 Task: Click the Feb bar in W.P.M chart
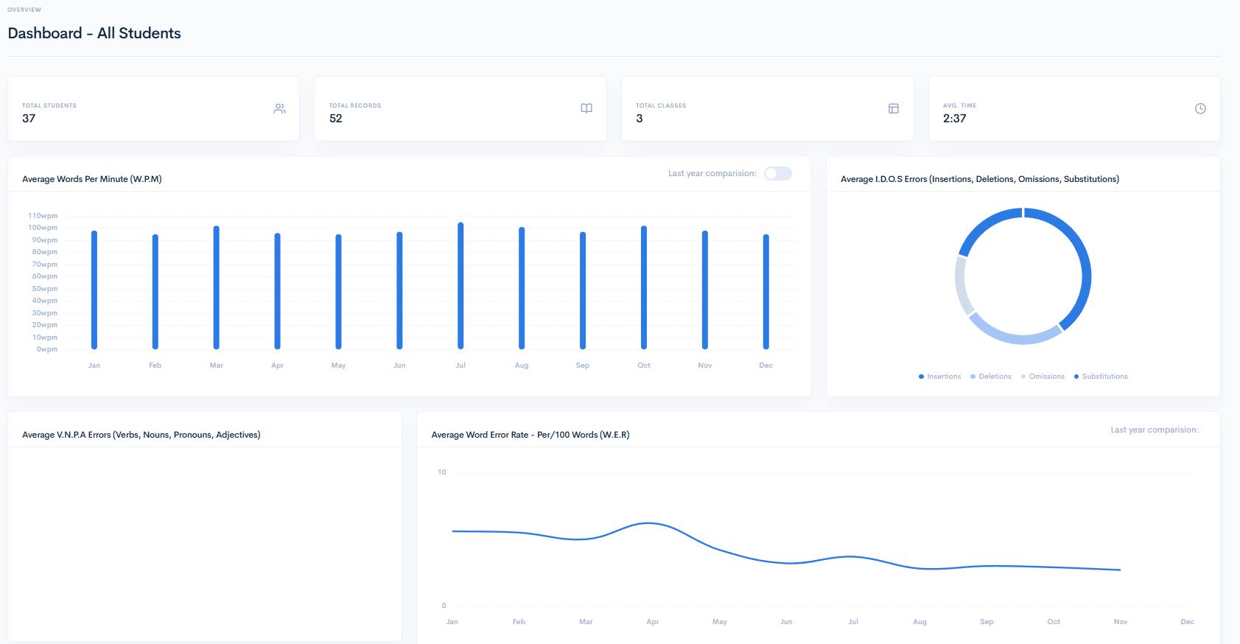click(x=155, y=292)
